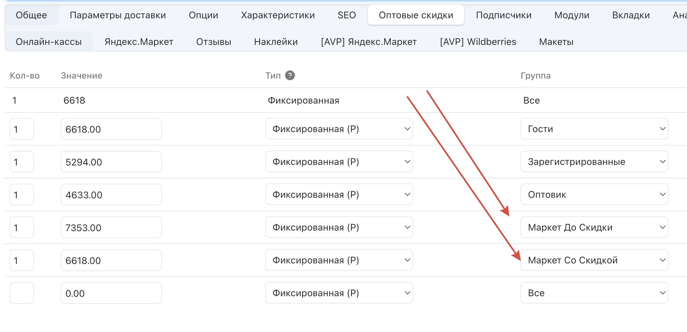Open the Общее tab
687x332 pixels.
point(31,15)
